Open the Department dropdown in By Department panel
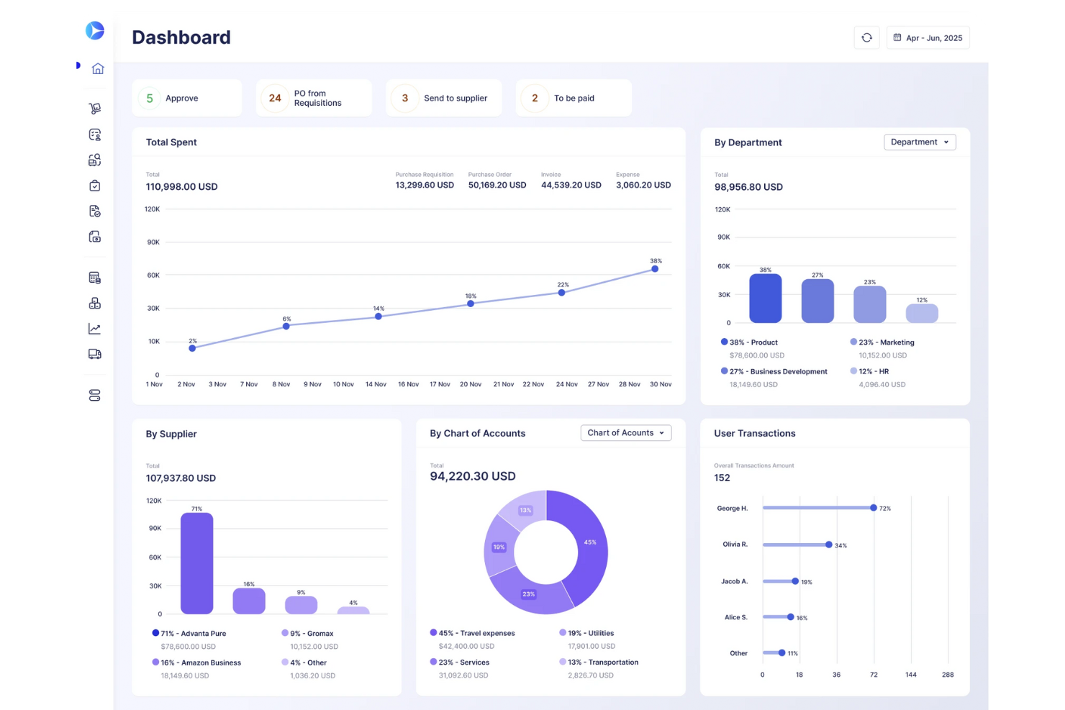This screenshot has width=1065, height=710. tap(920, 142)
